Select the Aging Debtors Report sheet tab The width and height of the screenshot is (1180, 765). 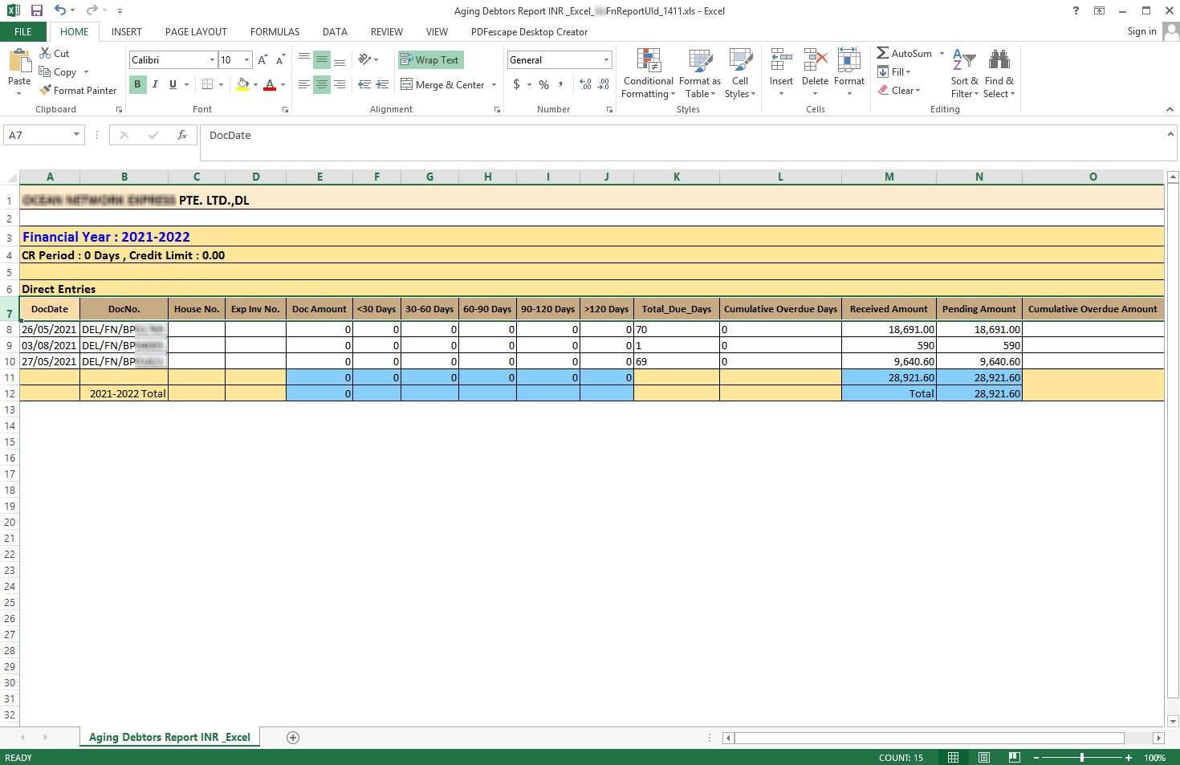click(x=169, y=737)
